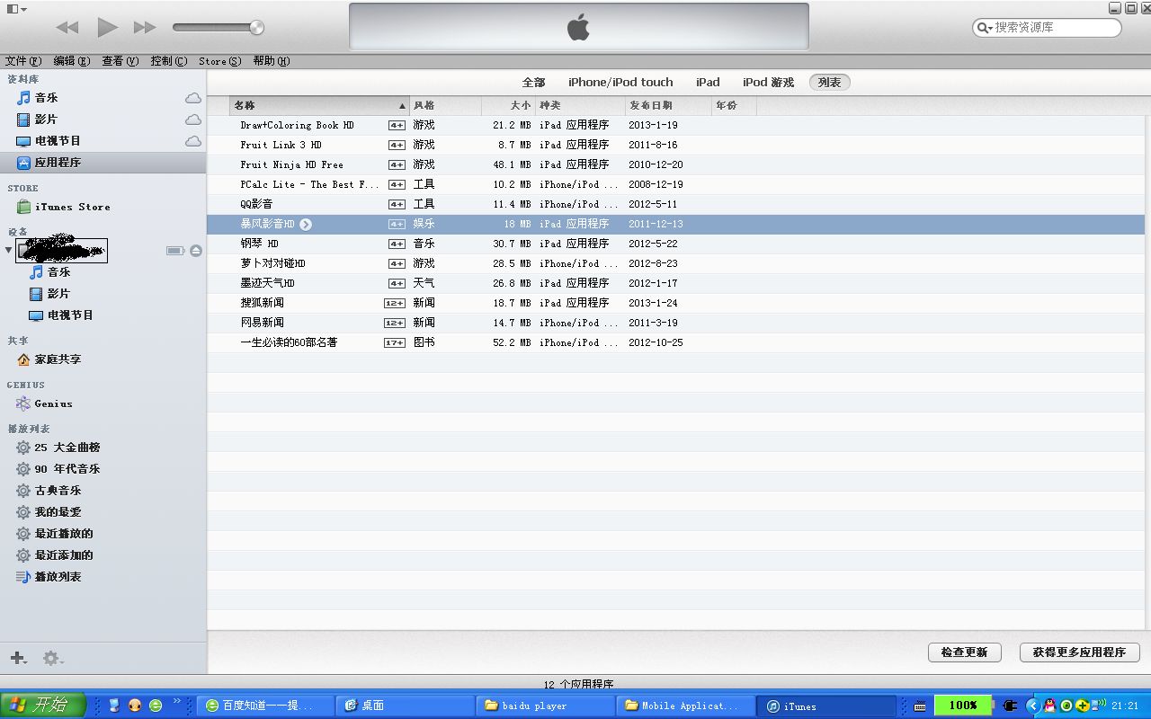Open the Store(S) menu

[220, 61]
